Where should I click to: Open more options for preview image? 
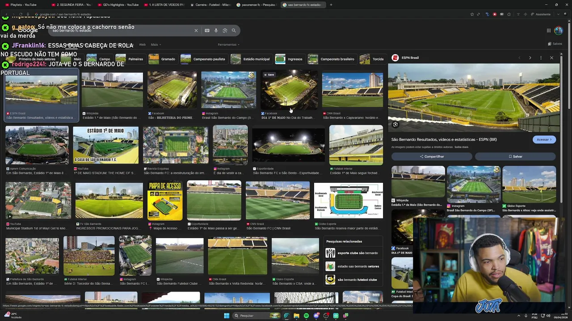pos(541,58)
